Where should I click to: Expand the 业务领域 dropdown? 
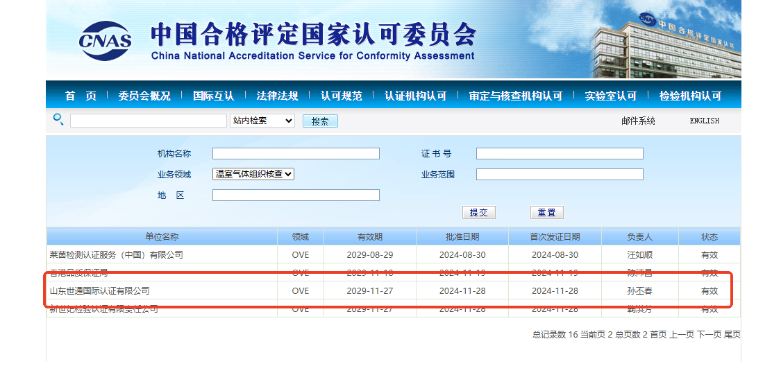(253, 174)
